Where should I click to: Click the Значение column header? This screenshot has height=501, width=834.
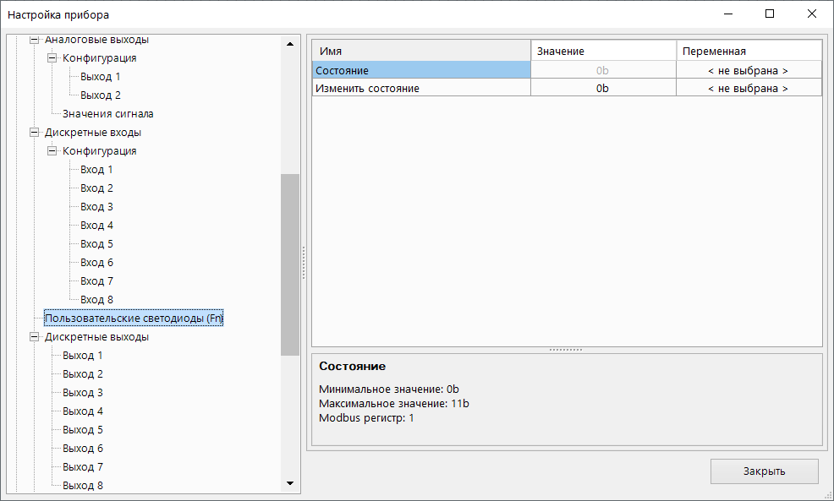[602, 52]
